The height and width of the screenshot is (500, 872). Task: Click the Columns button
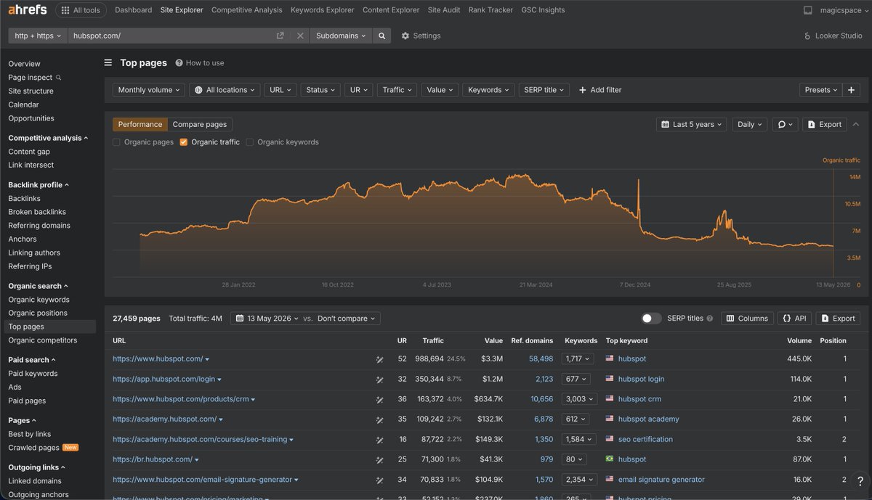pos(746,319)
